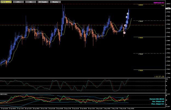Click the 30 Apr 09:00 time axis label
Image resolution: width=171 pixels, height=110 pixels.
(83, 109)
